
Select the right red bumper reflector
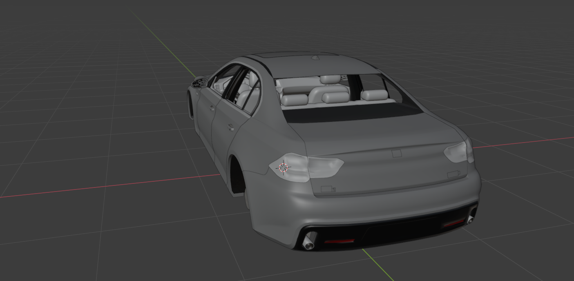point(454,223)
